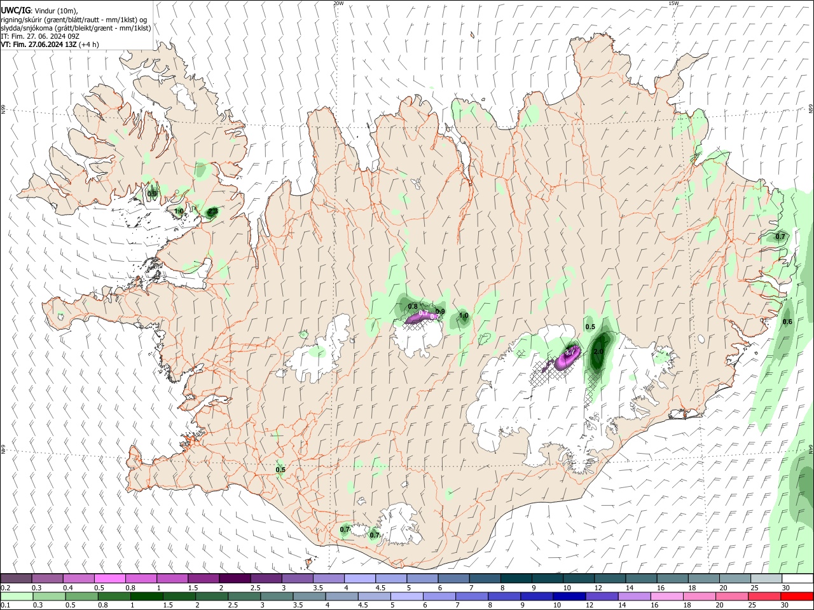Click the '1.0' value in central Iceland beside the '0.9' label

[x=464, y=315]
